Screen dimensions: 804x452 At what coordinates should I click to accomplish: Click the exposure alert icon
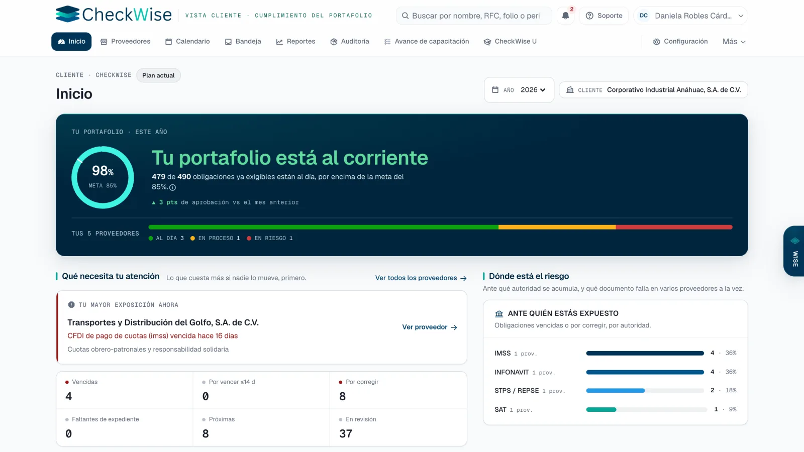71,305
